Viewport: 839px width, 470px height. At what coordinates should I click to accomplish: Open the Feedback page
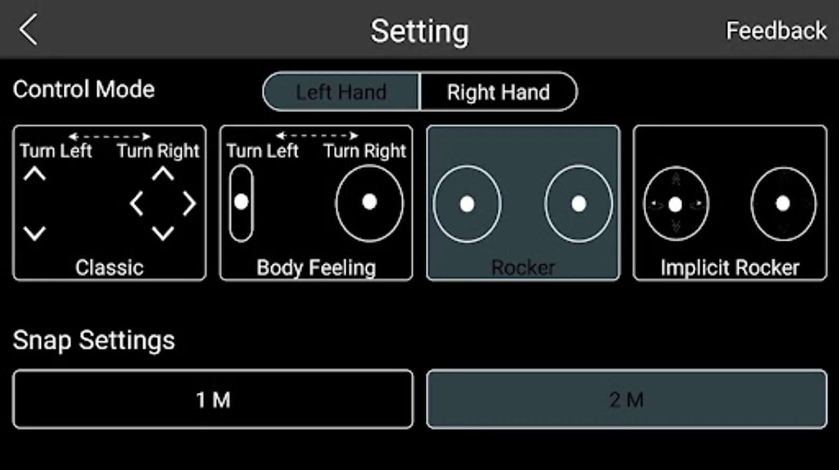tap(776, 31)
